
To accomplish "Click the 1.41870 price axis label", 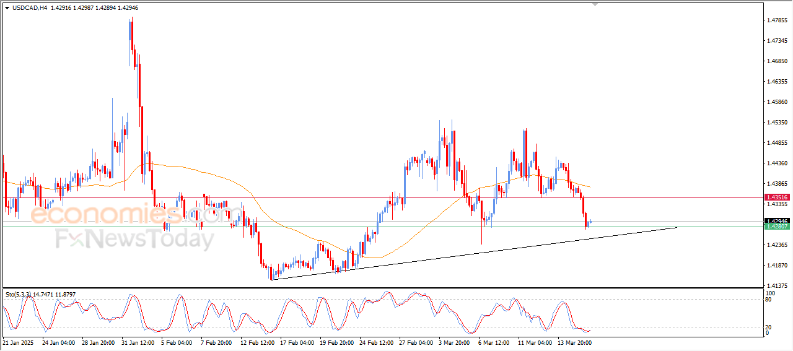I will point(778,266).
